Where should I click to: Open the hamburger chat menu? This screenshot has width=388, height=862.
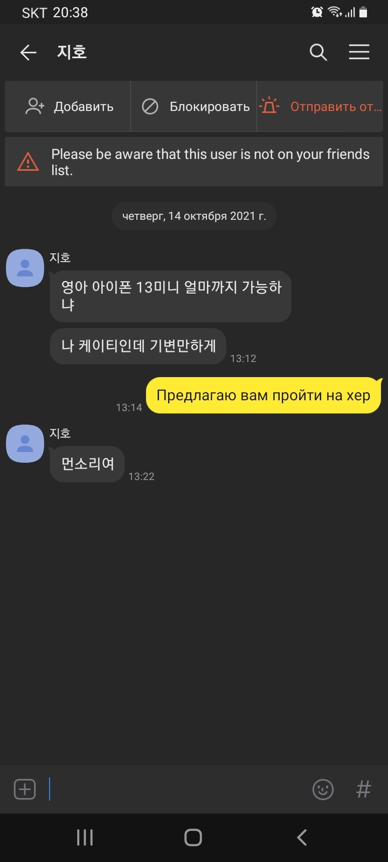[359, 52]
